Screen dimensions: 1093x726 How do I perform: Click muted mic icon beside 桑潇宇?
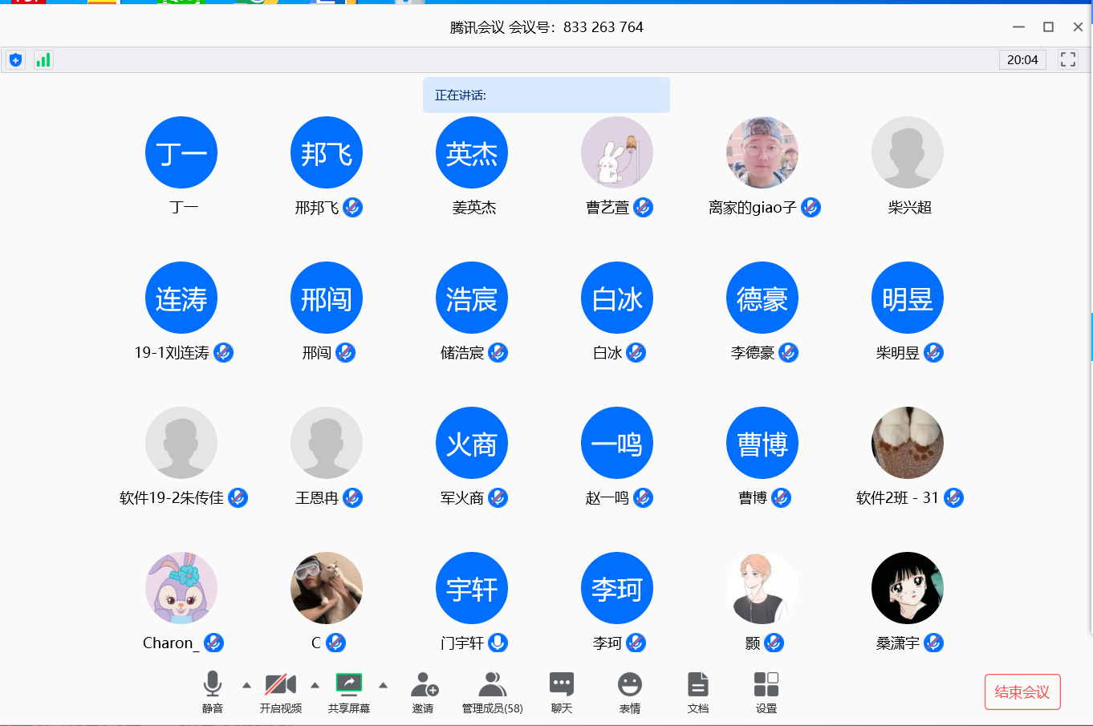coord(934,643)
